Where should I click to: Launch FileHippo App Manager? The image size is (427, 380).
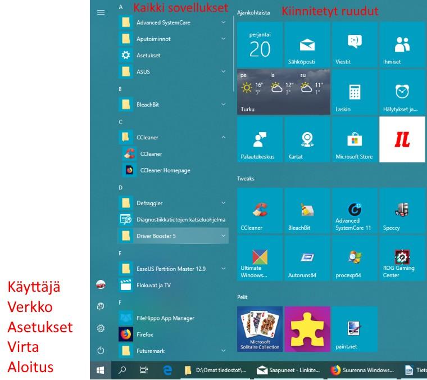pyautogui.click(x=173, y=318)
